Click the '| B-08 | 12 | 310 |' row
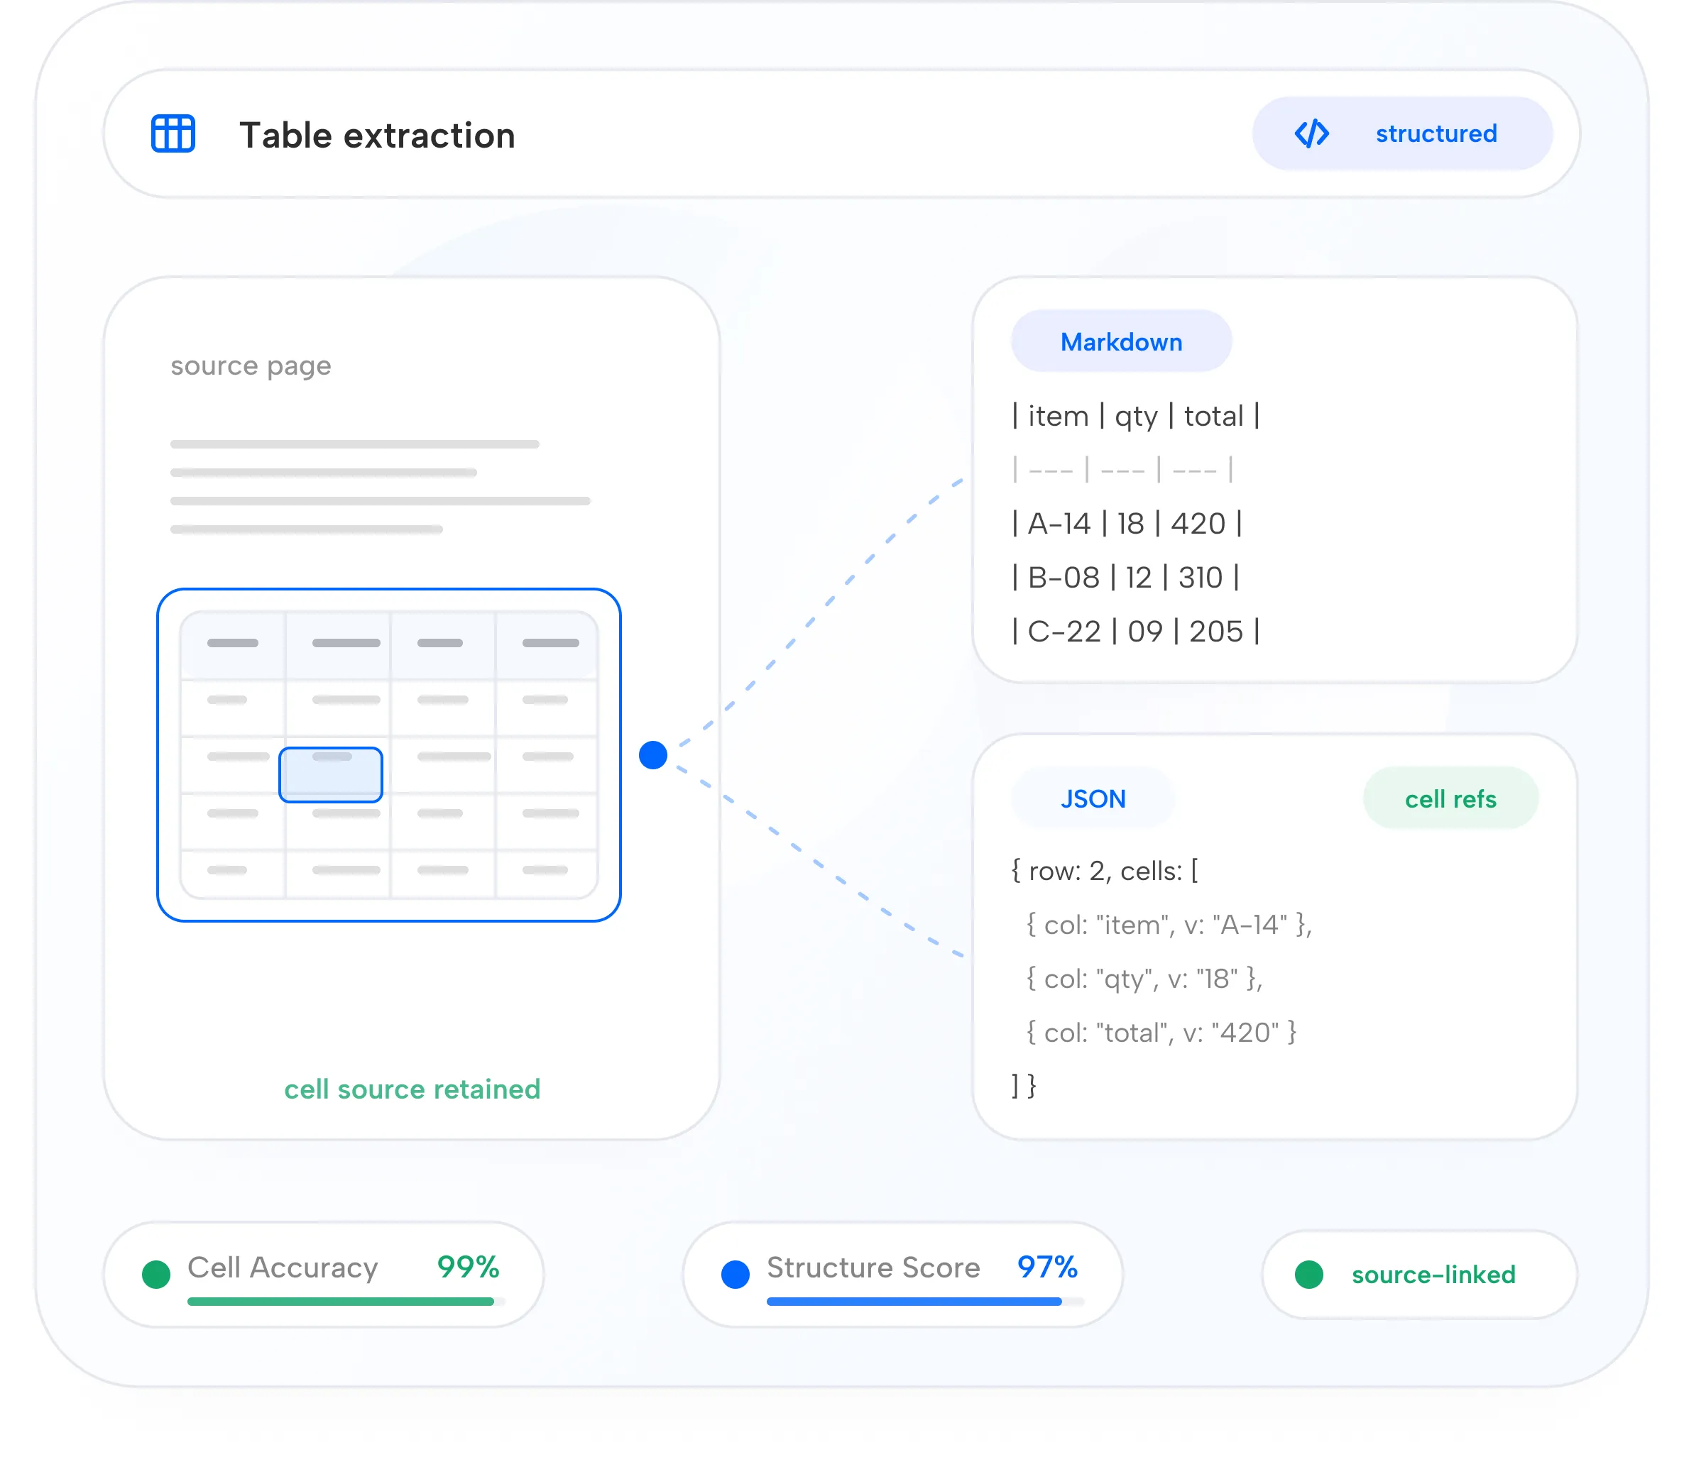This screenshot has height=1479, width=1684. pyautogui.click(x=1125, y=577)
